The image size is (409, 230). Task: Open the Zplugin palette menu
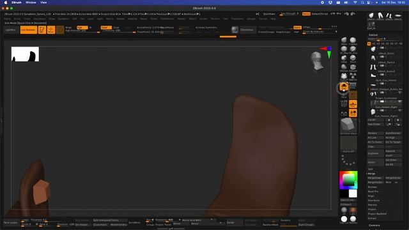coord(251,19)
